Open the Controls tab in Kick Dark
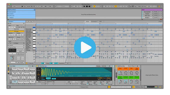The width and height of the screenshot is (170, 95). [x=104, y=66]
